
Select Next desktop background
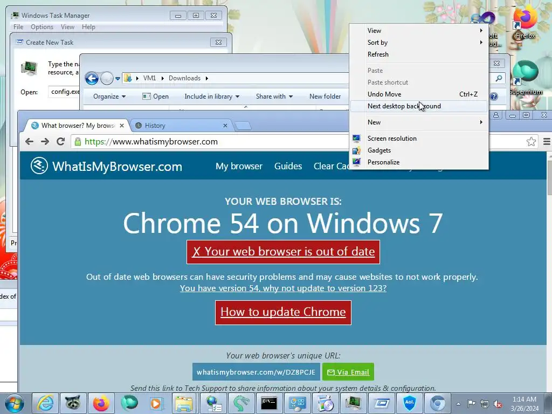coord(419,106)
